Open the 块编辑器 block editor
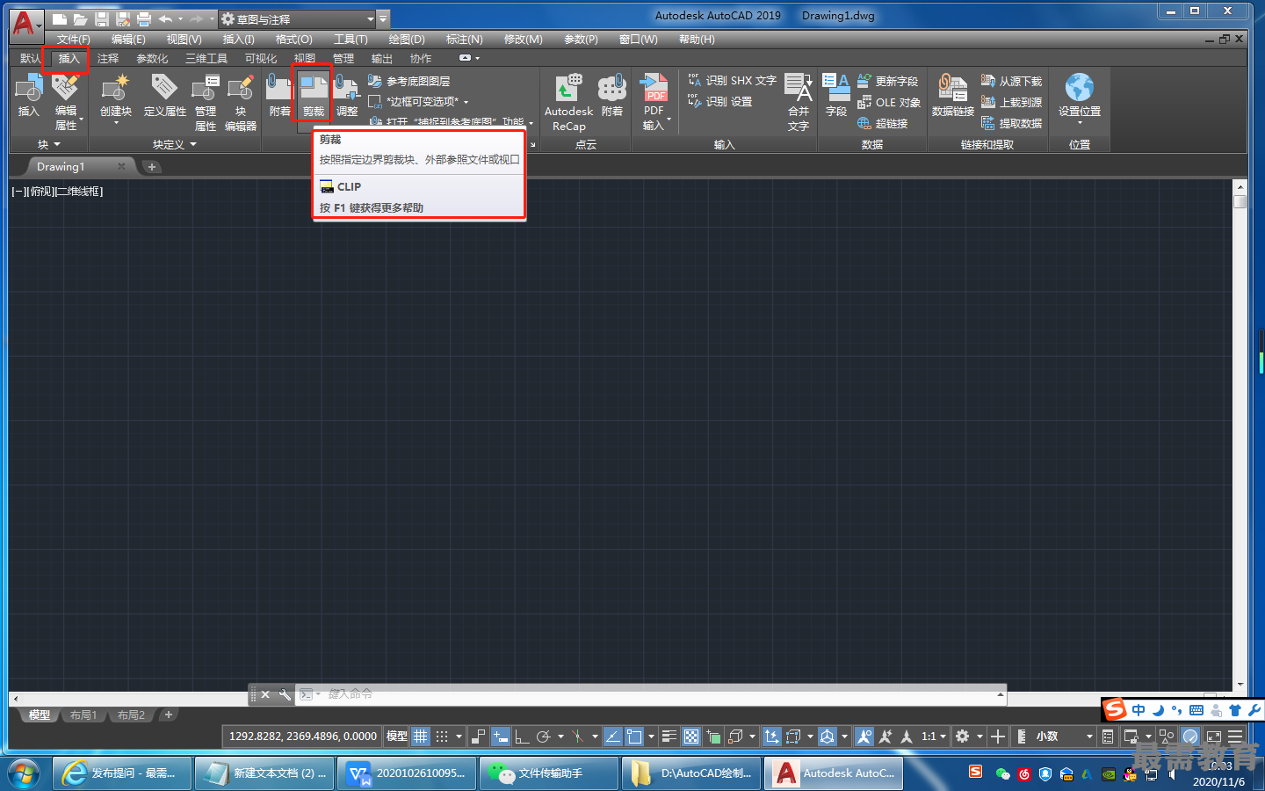 point(240,103)
